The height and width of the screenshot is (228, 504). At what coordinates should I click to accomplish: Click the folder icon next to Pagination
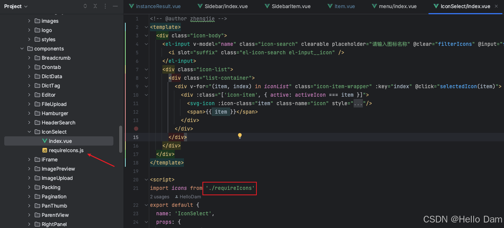point(37,196)
